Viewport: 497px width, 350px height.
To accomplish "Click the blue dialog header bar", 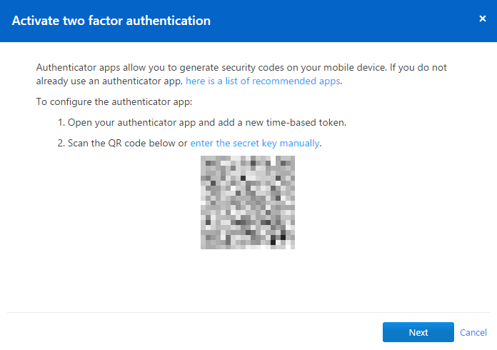I will (x=248, y=21).
